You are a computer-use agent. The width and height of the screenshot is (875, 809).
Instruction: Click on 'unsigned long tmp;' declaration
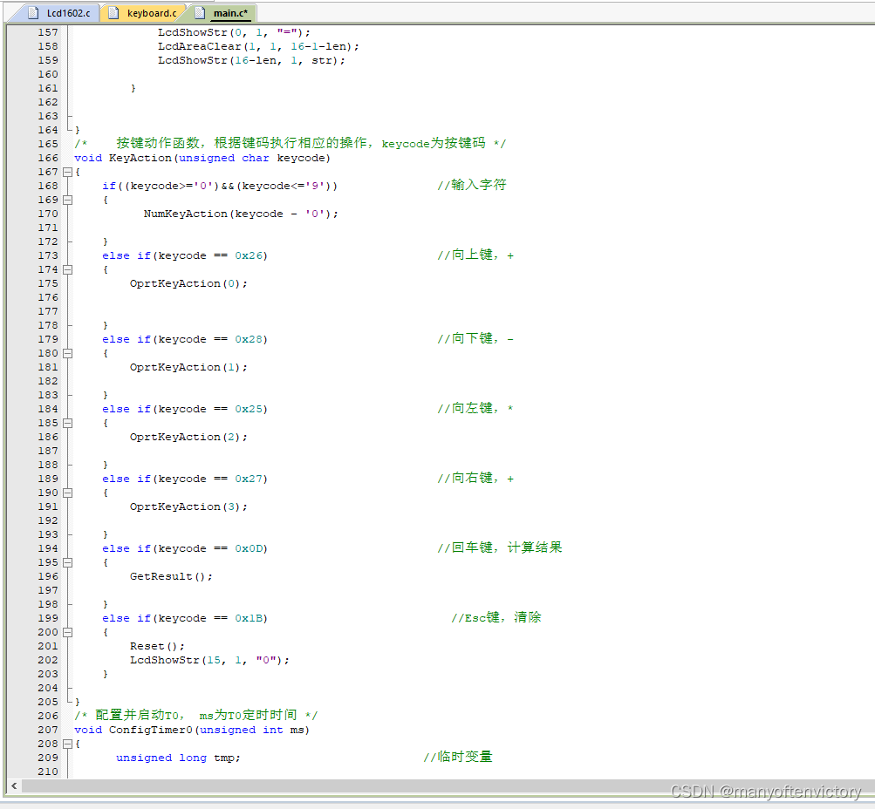pos(179,758)
